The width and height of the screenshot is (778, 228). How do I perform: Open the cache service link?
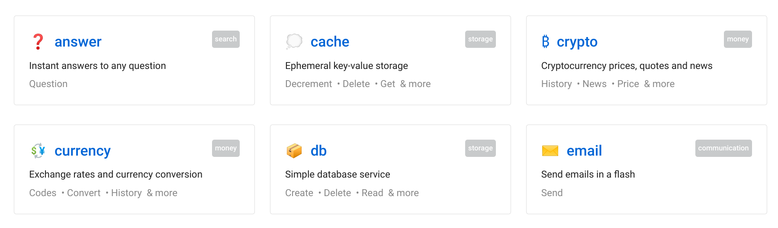pyautogui.click(x=330, y=42)
